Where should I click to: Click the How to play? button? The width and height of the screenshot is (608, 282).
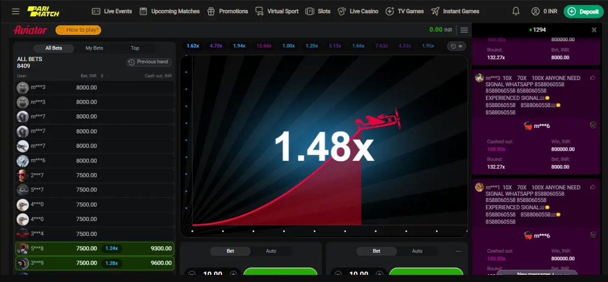click(x=78, y=30)
